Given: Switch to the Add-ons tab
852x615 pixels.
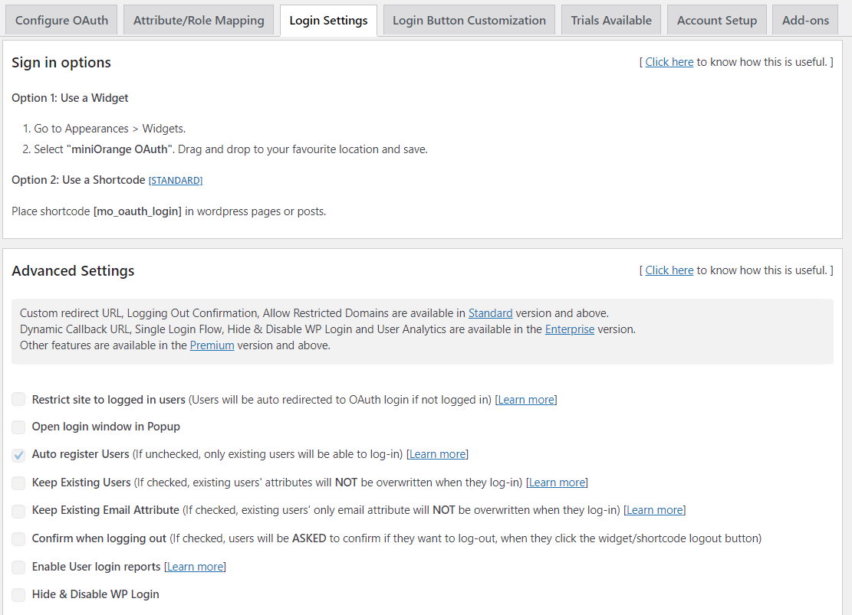Looking at the screenshot, I should click(x=805, y=21).
